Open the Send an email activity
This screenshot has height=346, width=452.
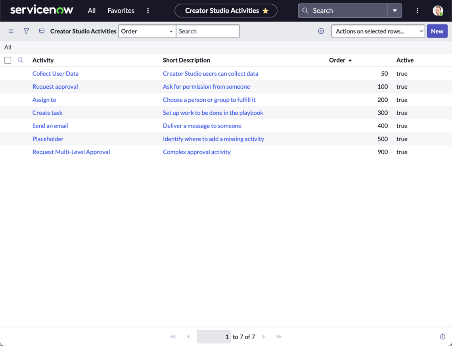click(50, 126)
